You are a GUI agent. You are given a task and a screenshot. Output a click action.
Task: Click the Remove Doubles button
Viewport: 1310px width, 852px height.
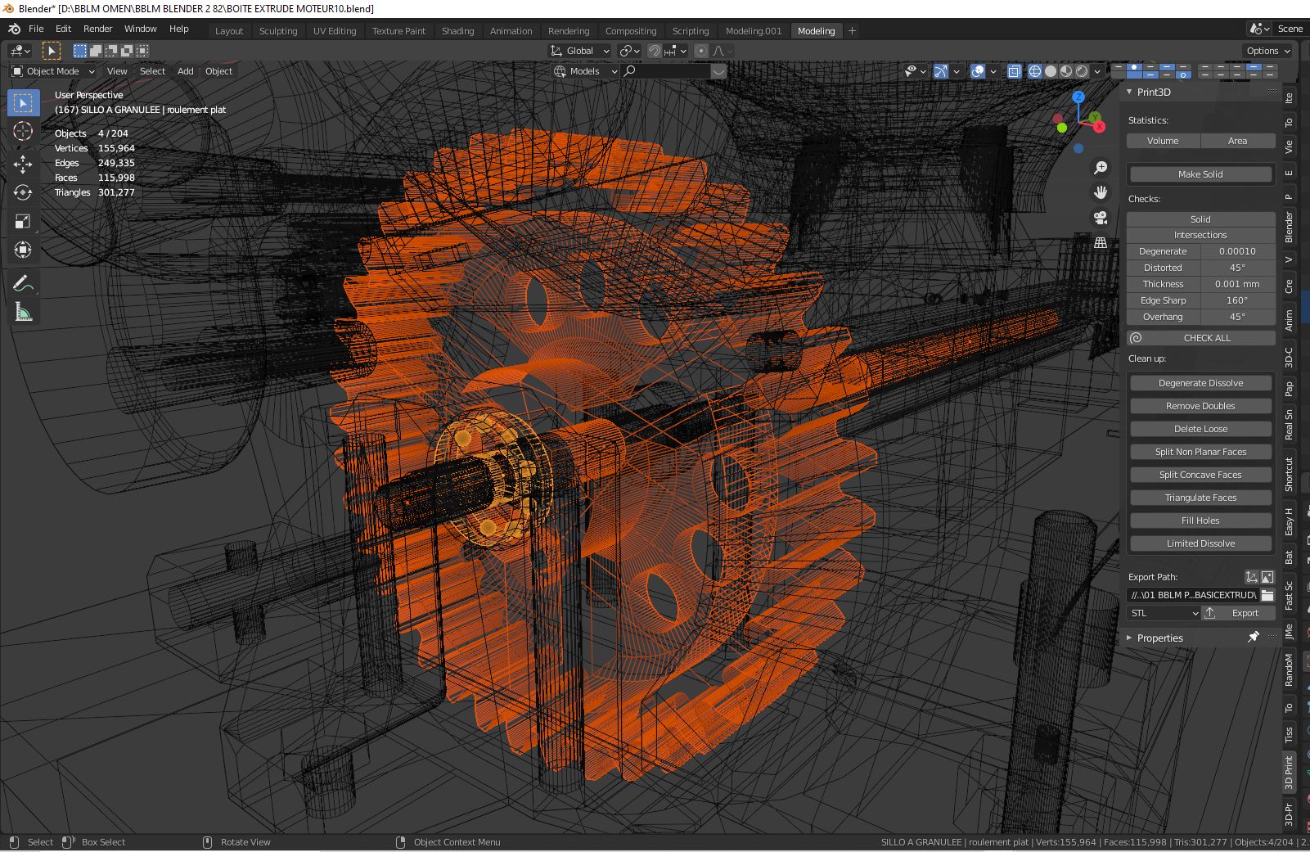coord(1200,406)
